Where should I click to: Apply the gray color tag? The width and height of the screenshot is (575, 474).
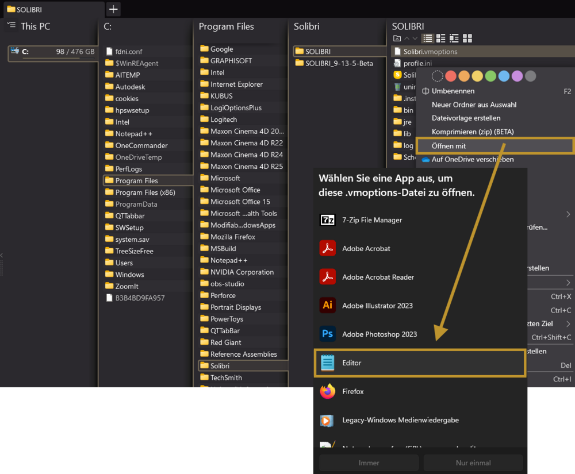(x=530, y=76)
